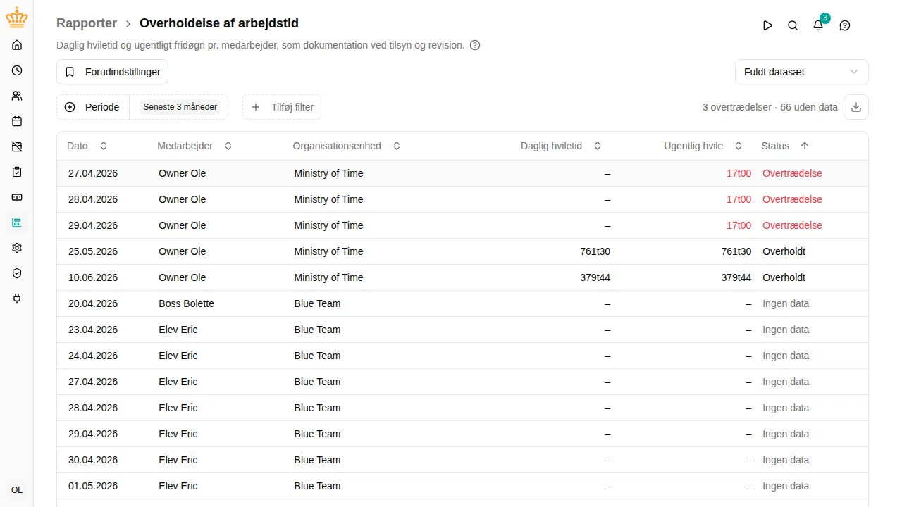Image resolution: width=902 pixels, height=507 pixels.
Task: Open the plug icon in the sidebar
Action: (x=17, y=299)
